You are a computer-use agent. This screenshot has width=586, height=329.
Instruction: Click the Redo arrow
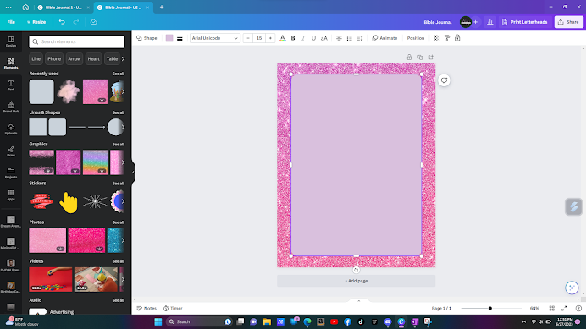(x=76, y=22)
